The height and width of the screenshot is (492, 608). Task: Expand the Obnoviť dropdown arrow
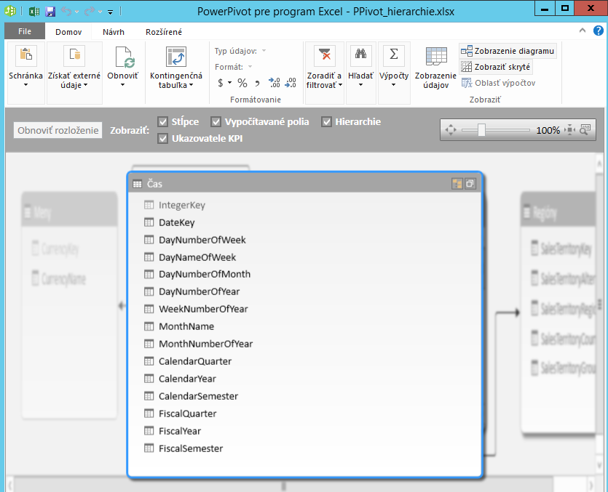click(x=122, y=85)
